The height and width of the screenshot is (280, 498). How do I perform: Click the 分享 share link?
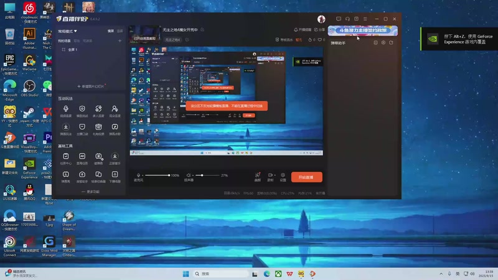tap(319, 29)
